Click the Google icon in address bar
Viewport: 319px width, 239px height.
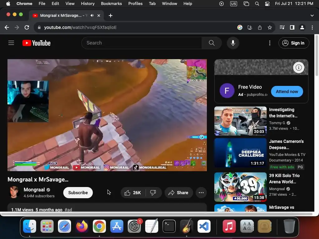tap(240, 27)
